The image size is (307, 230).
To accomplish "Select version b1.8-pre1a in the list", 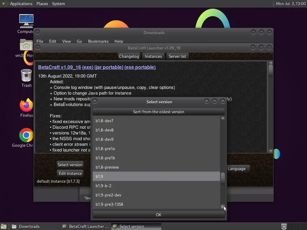I will click(156, 149).
